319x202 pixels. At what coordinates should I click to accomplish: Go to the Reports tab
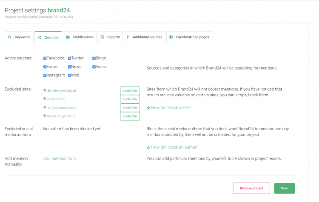[x=110, y=37]
